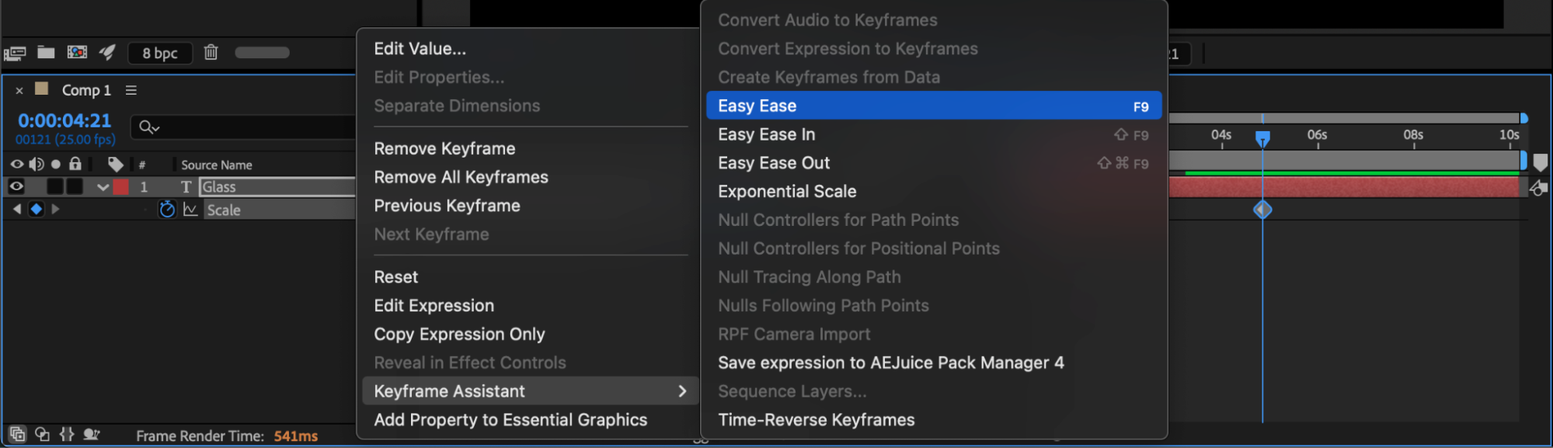Click the snail render time icon
1553x448 pixels.
point(91,434)
